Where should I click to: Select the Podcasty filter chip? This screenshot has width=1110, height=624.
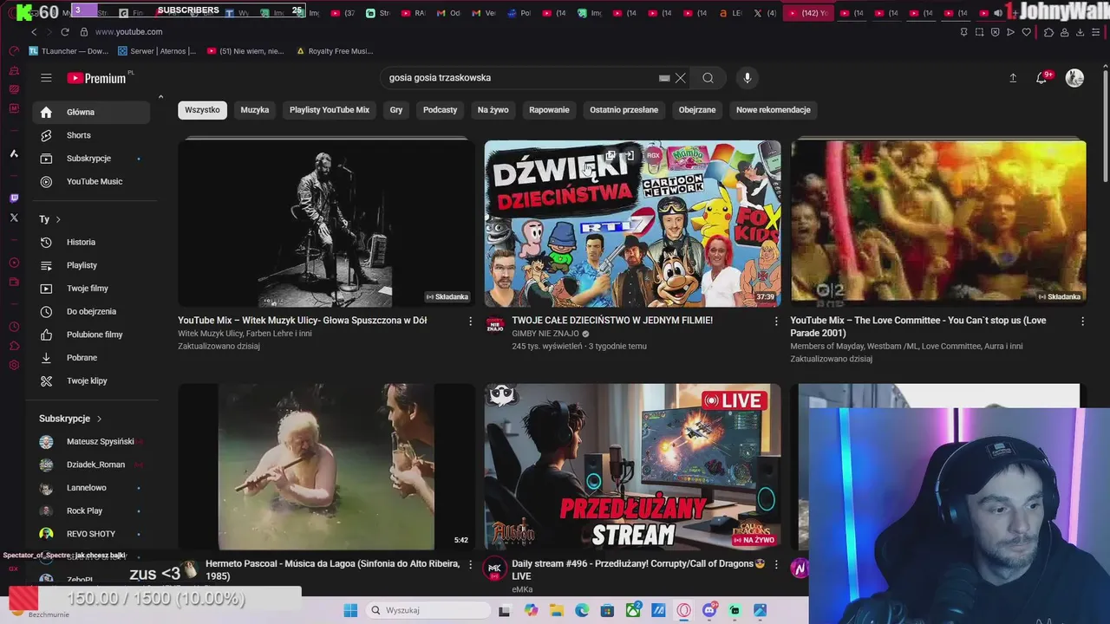(x=440, y=110)
